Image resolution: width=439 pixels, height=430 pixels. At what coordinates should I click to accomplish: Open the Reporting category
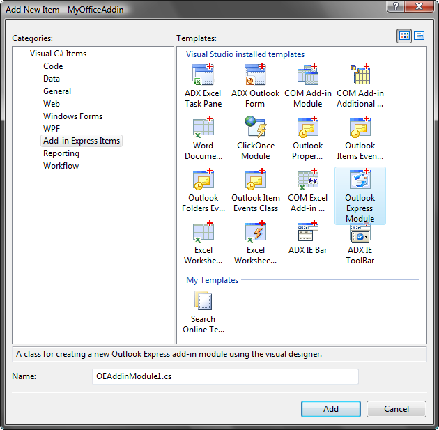(x=61, y=153)
